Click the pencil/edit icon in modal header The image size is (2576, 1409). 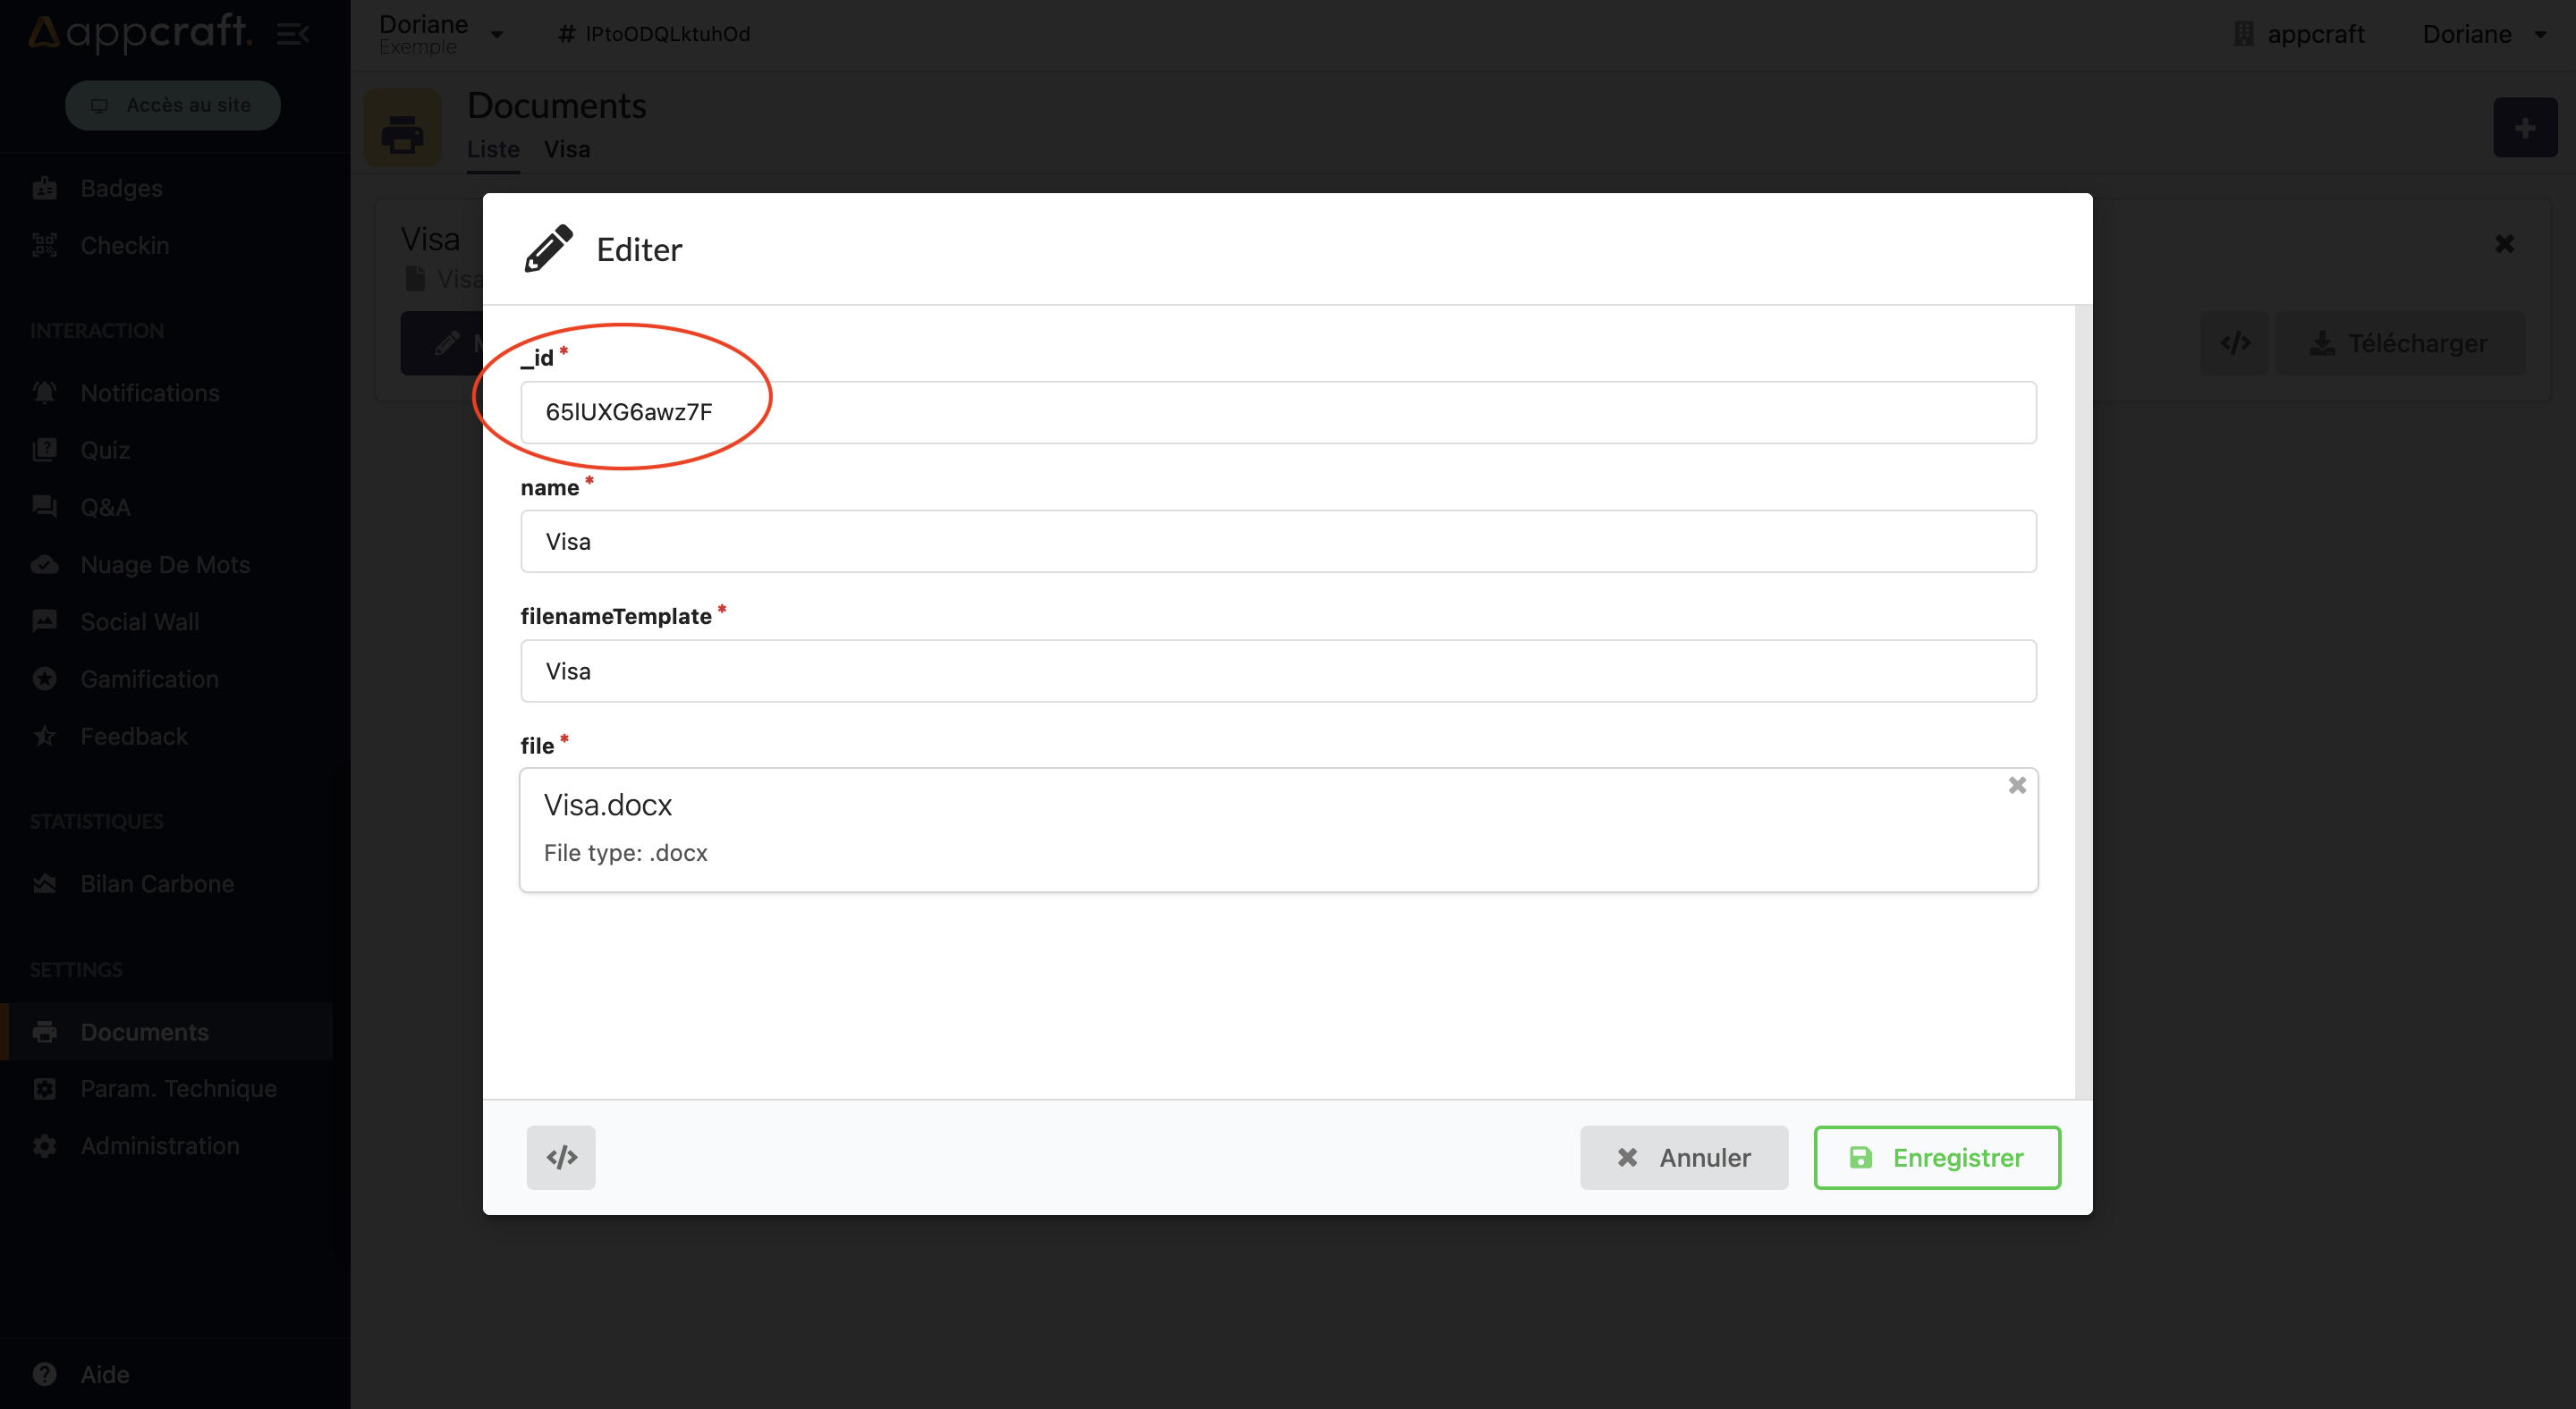tap(548, 249)
